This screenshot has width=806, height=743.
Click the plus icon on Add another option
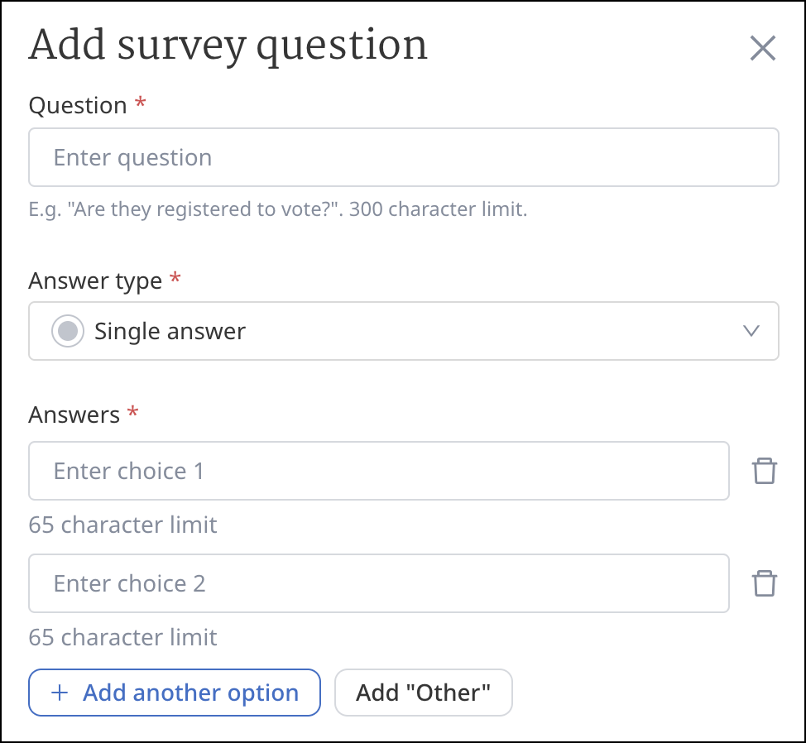(x=59, y=693)
